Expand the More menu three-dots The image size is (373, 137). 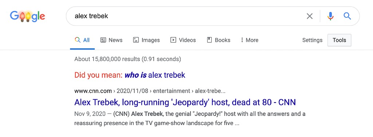click(x=242, y=40)
